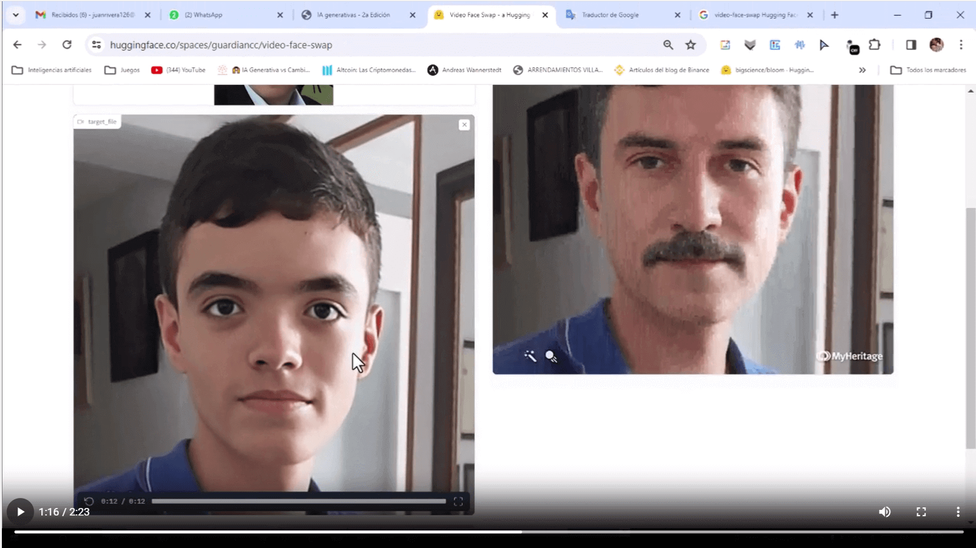Click the magic wand enhance icon
This screenshot has height=548, width=976.
pos(530,356)
